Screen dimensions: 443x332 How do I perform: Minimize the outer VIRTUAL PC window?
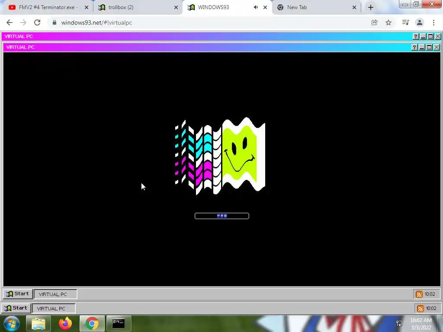click(x=423, y=36)
